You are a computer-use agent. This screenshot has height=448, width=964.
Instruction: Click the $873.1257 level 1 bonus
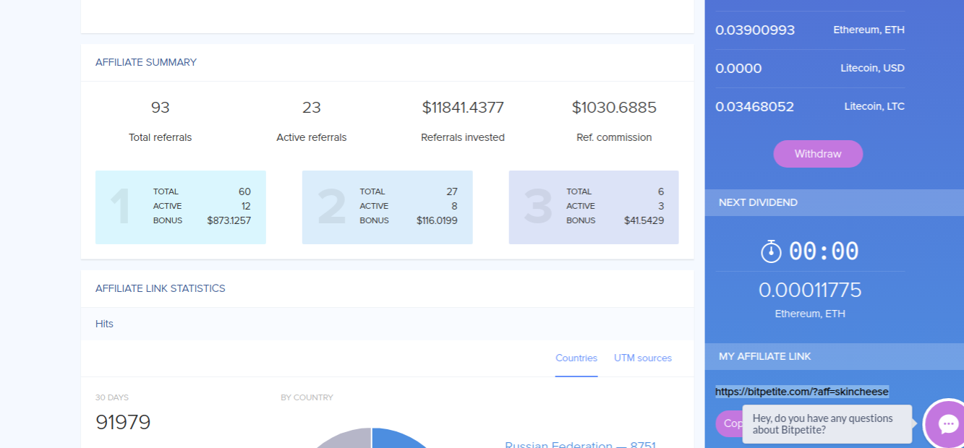tap(229, 220)
